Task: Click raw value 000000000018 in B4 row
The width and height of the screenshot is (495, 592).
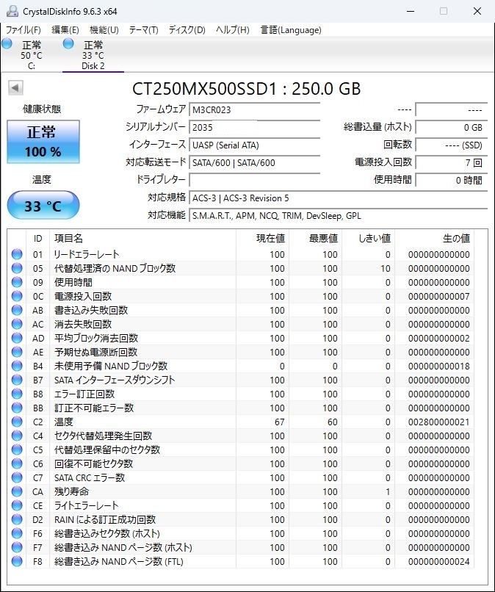Action: [x=438, y=367]
